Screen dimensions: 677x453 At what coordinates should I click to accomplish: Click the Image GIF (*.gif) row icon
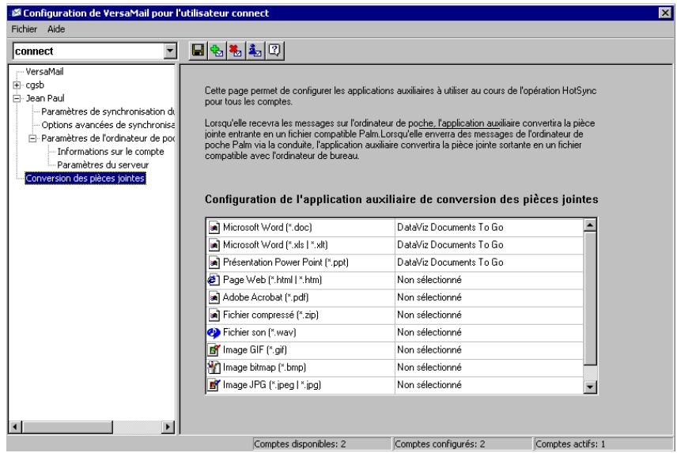[214, 350]
